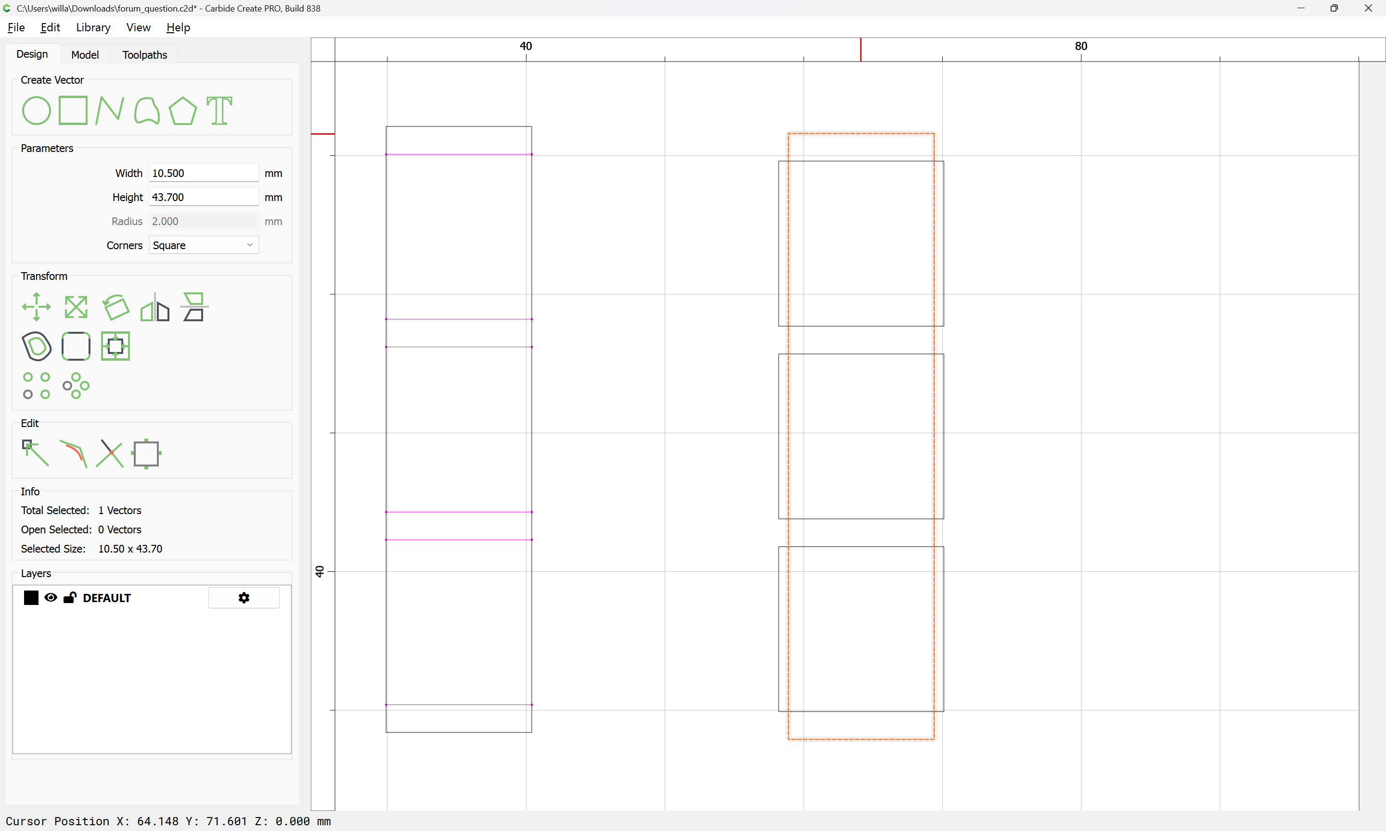This screenshot has width=1386, height=831.
Task: Select the Circle vector creation tool
Action: pos(36,110)
